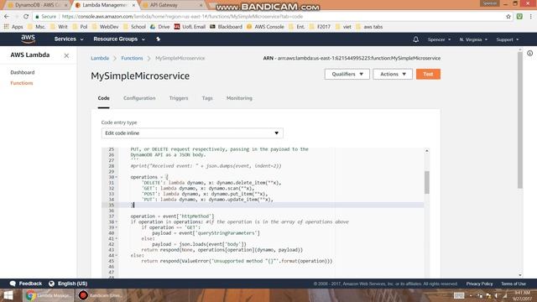Viewport: 537px width, 302px height.
Task: Switch to the Monitoring tab
Action: coord(239,98)
